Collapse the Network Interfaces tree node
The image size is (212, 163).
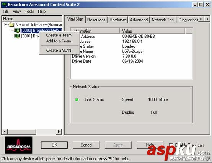point(5,24)
